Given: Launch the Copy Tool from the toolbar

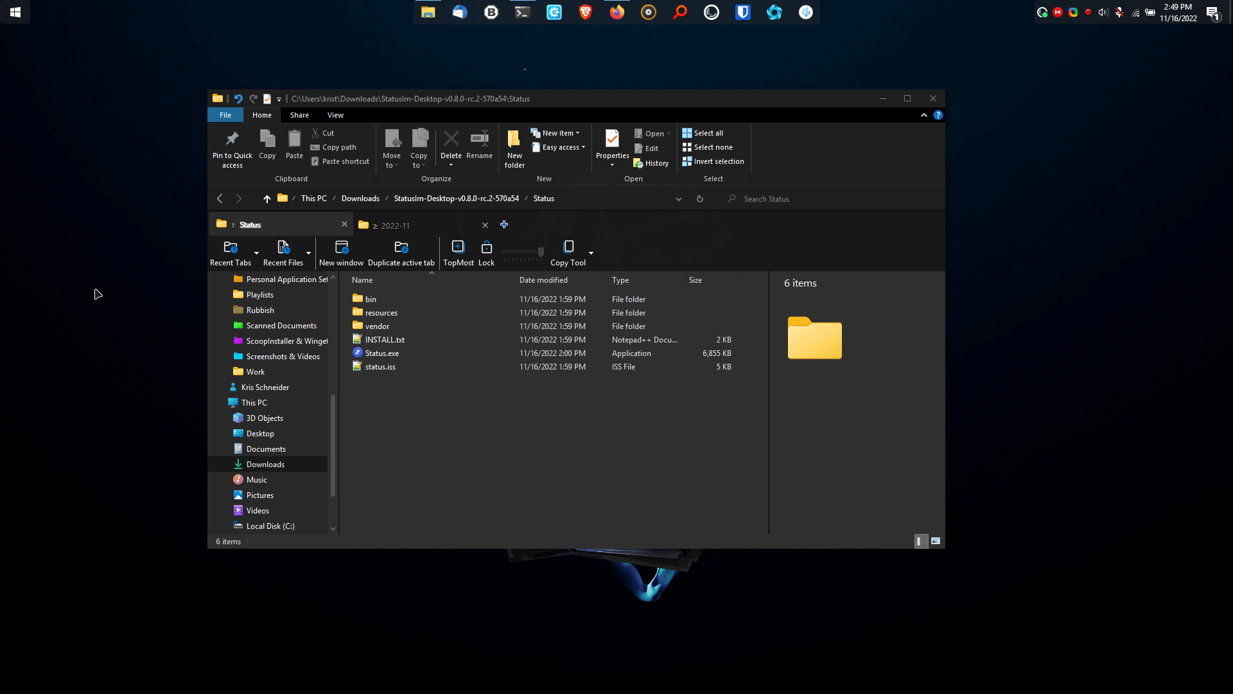Looking at the screenshot, I should (568, 252).
